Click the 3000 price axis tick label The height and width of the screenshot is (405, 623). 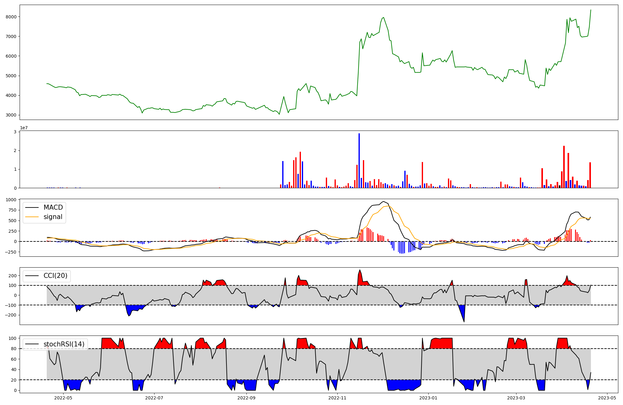click(11, 115)
